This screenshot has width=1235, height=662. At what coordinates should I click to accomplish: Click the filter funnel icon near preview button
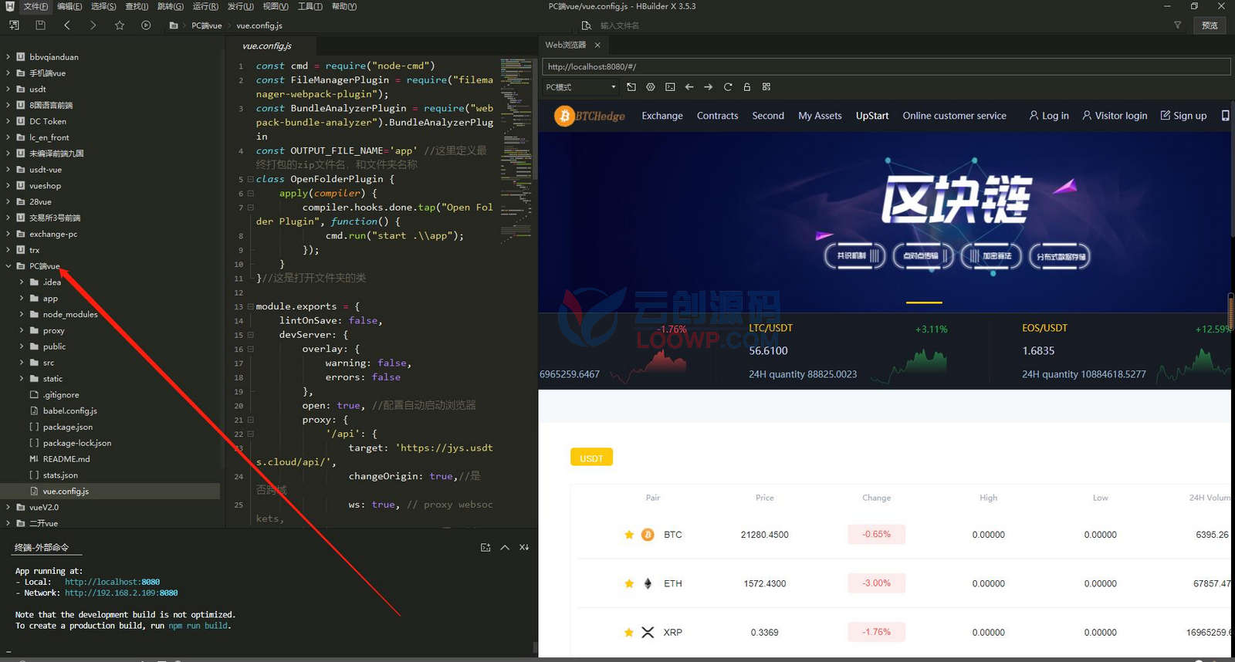pos(1178,25)
